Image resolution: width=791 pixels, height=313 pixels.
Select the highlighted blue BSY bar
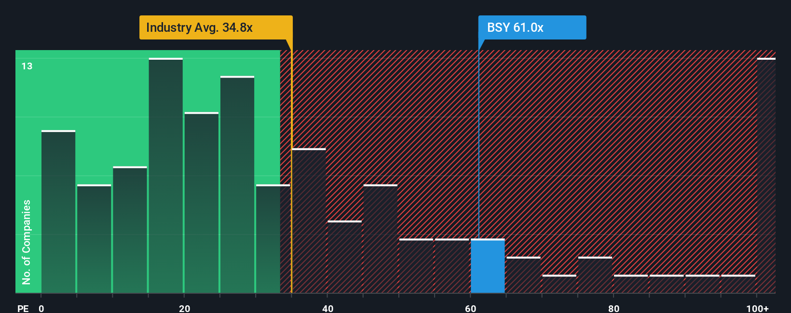488,266
